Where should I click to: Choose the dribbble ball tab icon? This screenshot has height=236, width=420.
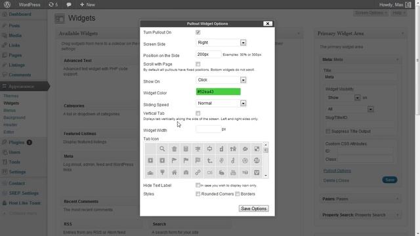[245, 161]
